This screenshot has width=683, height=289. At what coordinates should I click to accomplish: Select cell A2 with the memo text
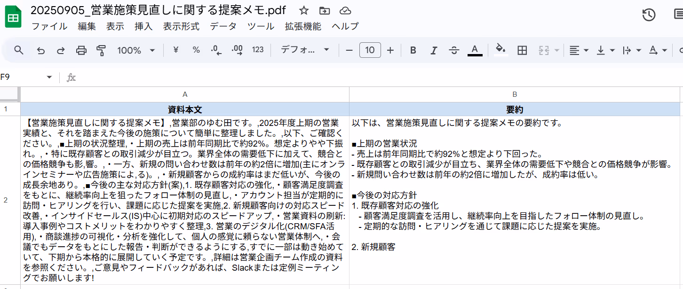(185, 200)
